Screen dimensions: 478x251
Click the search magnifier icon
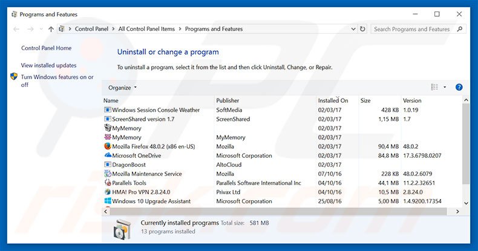pyautogui.click(x=460, y=29)
